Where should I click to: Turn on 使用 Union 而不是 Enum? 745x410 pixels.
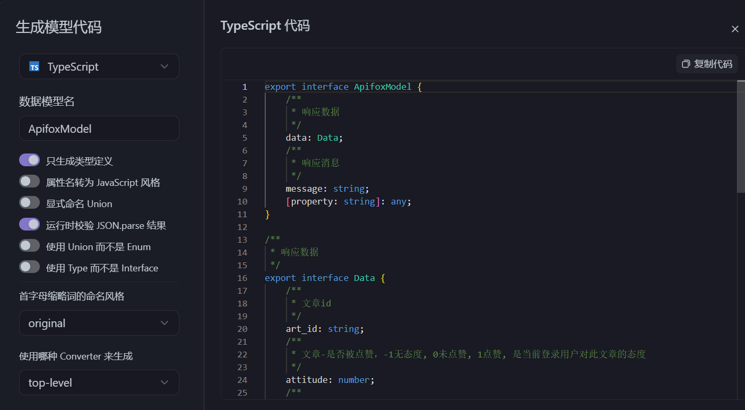click(x=30, y=246)
